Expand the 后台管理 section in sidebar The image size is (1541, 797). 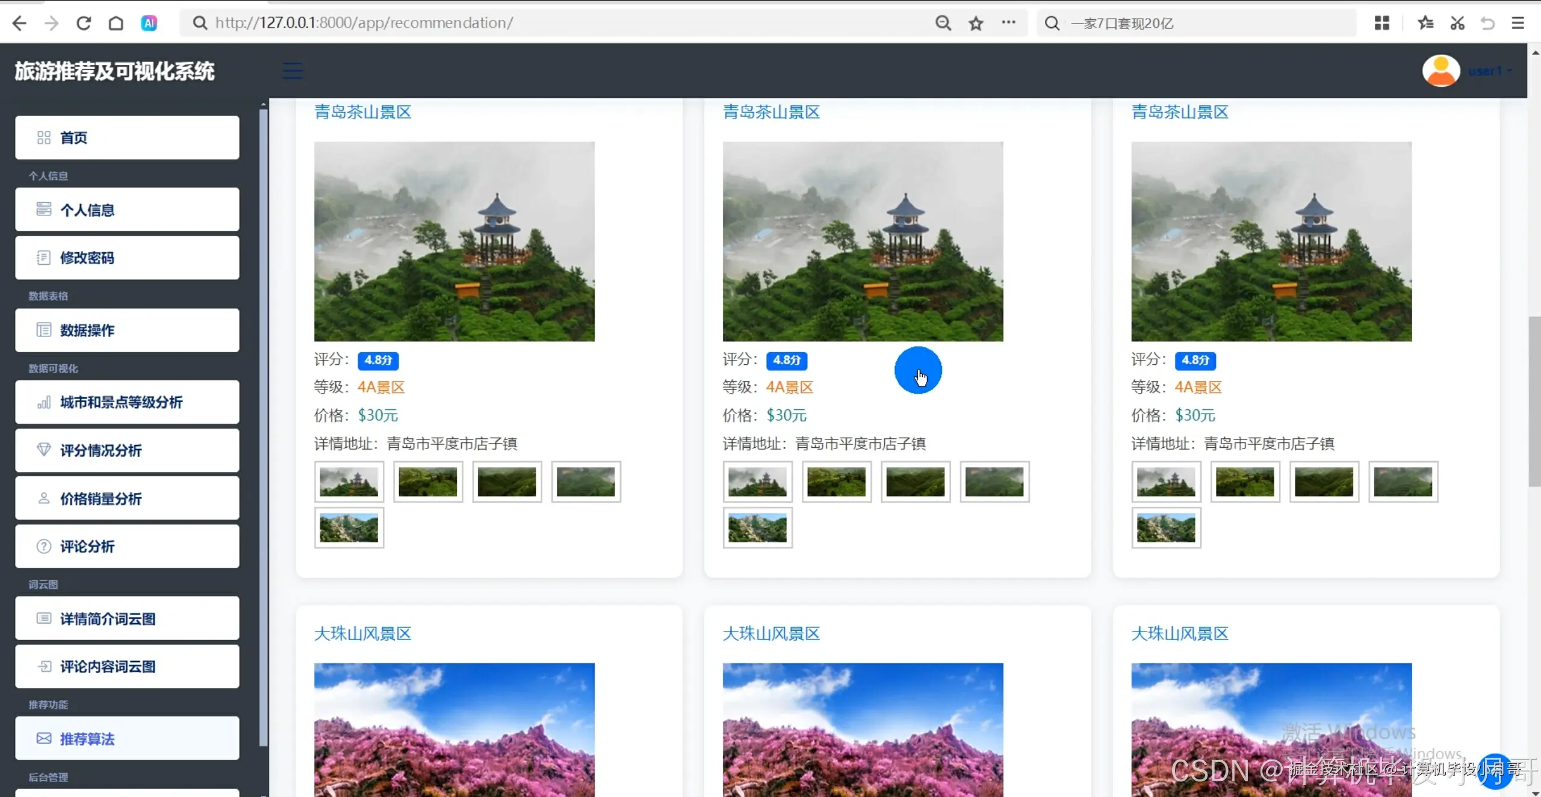48,777
